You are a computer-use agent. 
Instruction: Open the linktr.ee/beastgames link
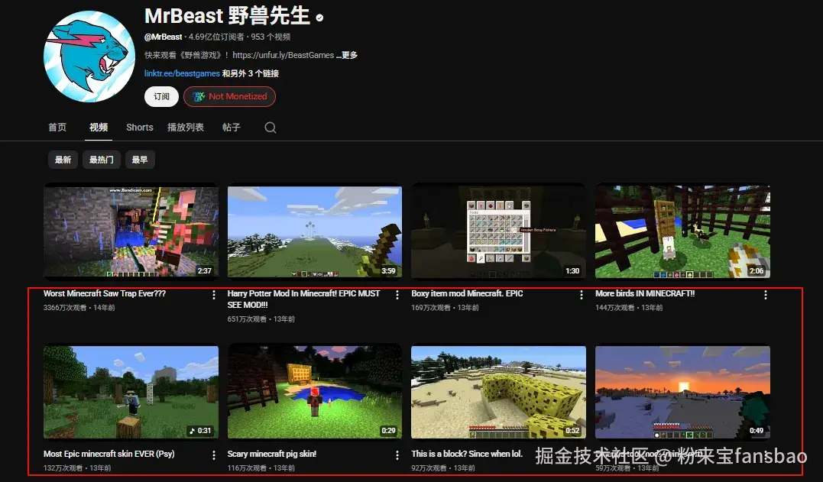pyautogui.click(x=182, y=73)
